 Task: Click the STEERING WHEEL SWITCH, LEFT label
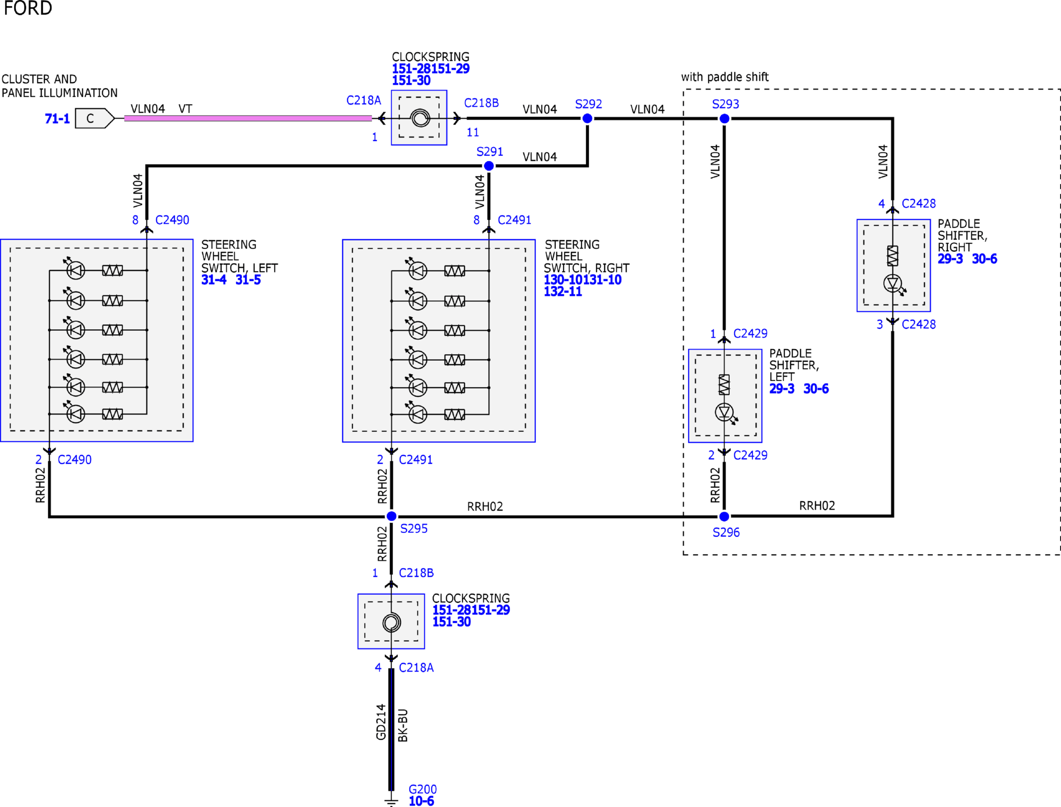click(x=240, y=257)
